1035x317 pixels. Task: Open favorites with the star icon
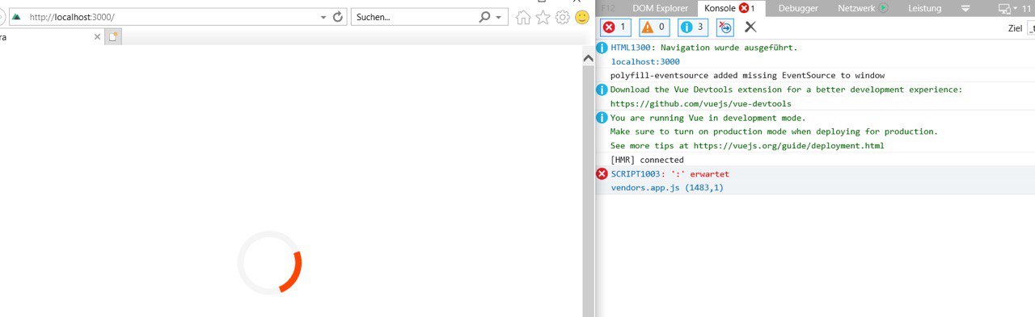click(543, 17)
